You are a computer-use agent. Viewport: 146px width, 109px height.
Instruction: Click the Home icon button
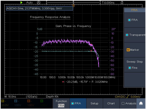(x=141, y=103)
